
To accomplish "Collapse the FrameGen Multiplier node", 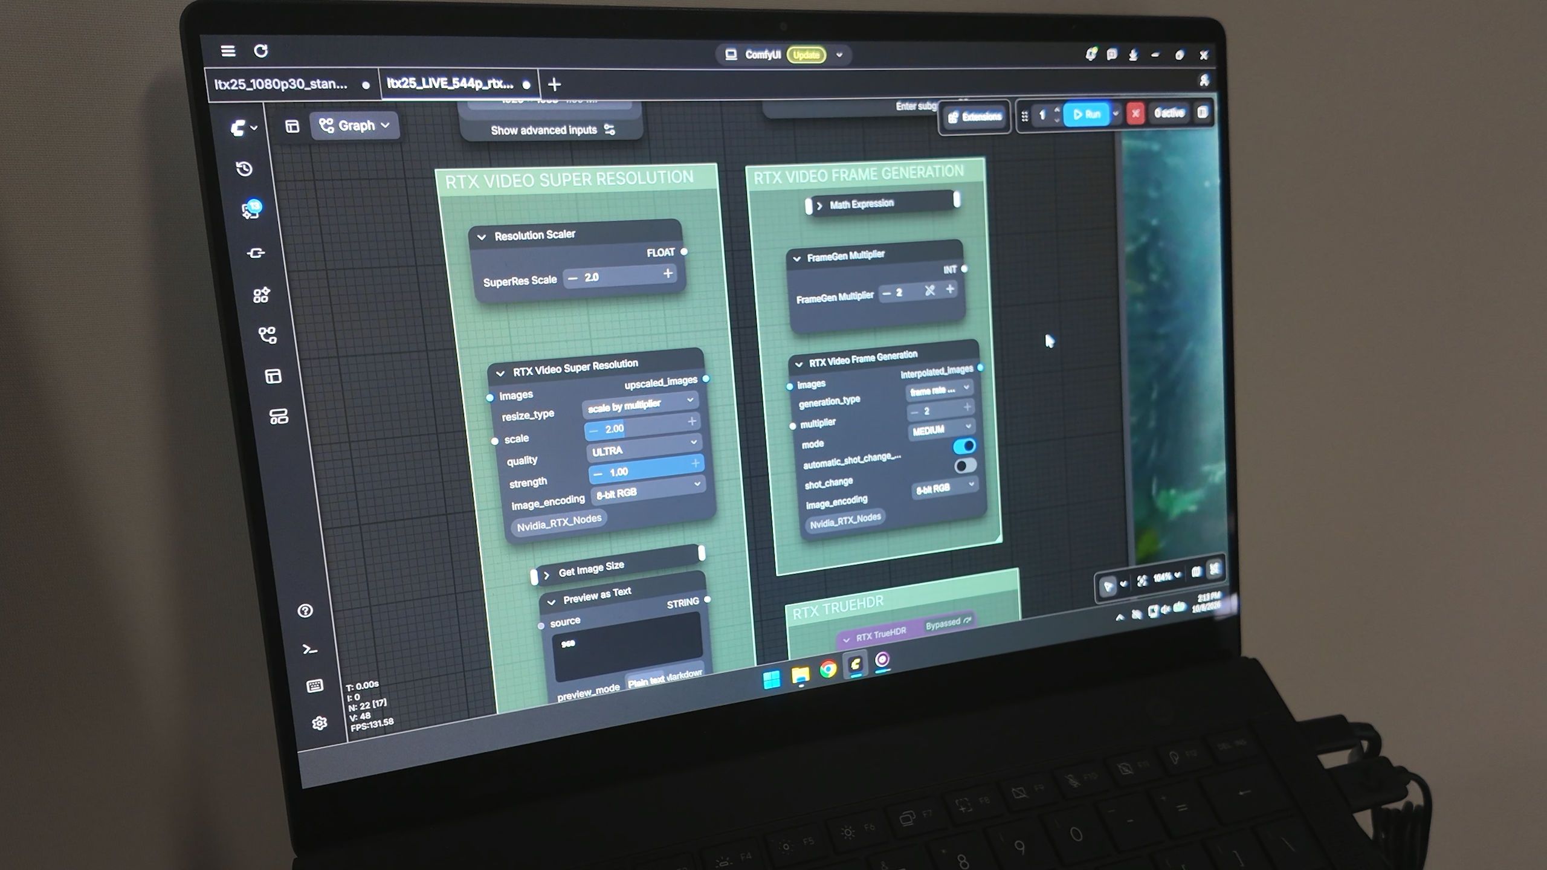I will click(796, 259).
